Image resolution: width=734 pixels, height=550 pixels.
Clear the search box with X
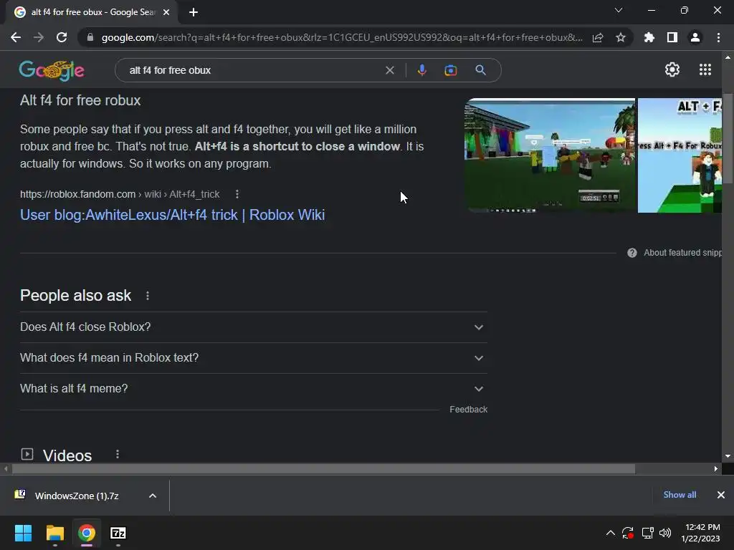click(x=389, y=70)
